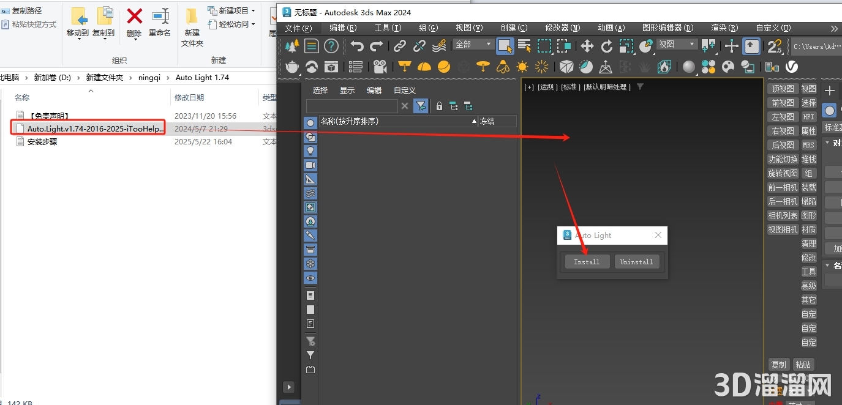Open the 渲染(R) menu
This screenshot has width=842, height=405.
coord(724,28)
